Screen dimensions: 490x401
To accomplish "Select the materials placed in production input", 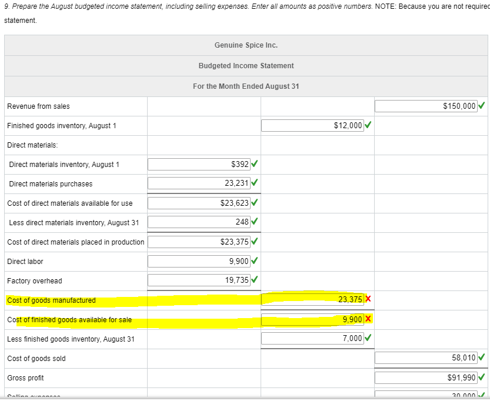I will (x=199, y=242).
